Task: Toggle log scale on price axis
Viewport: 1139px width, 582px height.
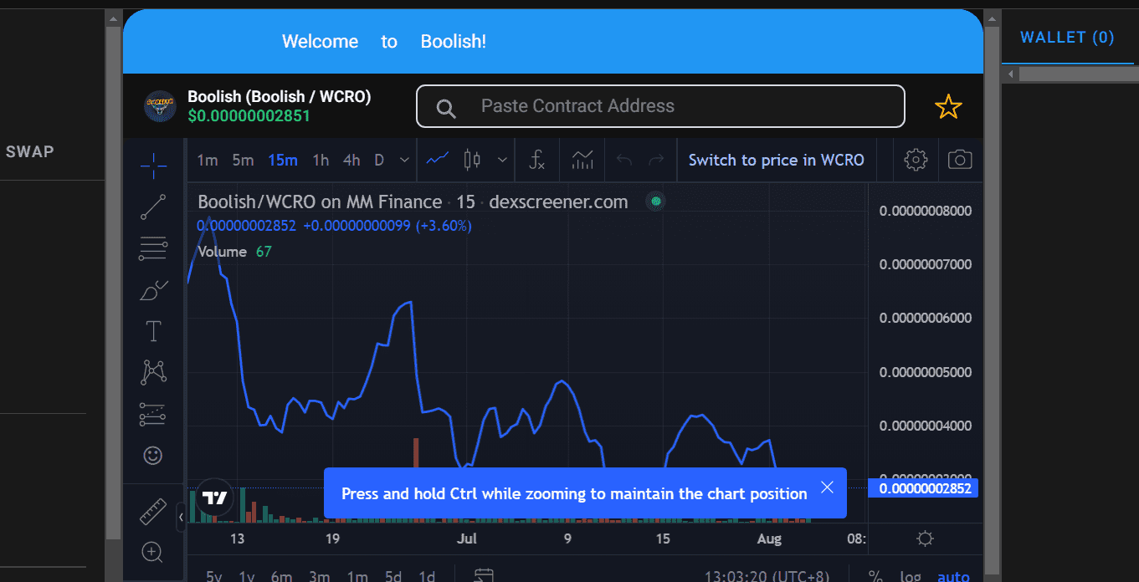Action: coord(911,576)
